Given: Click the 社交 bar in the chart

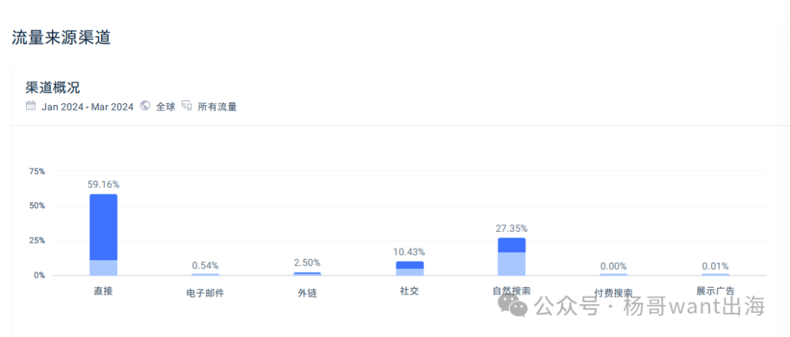Looking at the screenshot, I should coord(410,268).
